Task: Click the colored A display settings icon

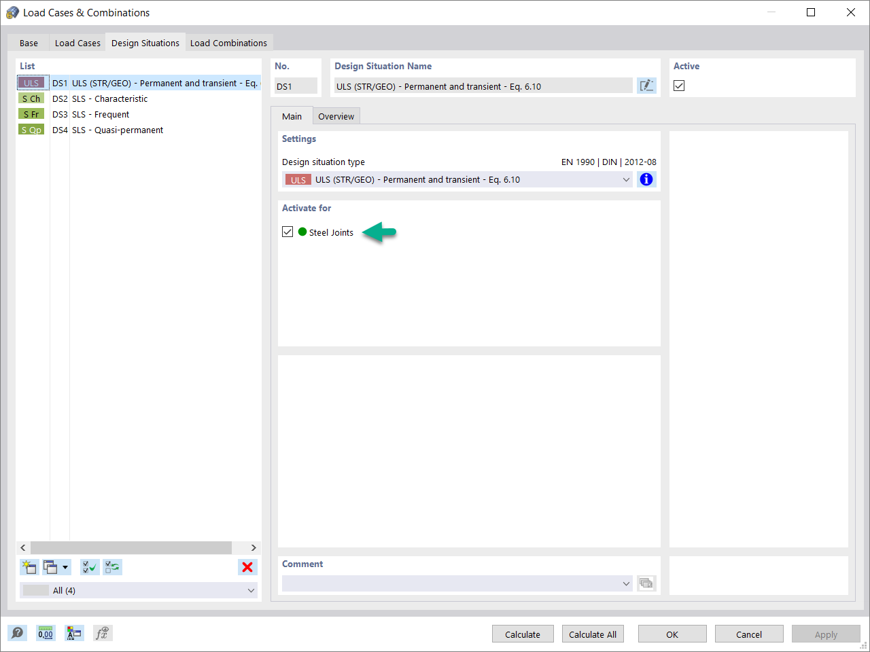Action: [x=74, y=633]
